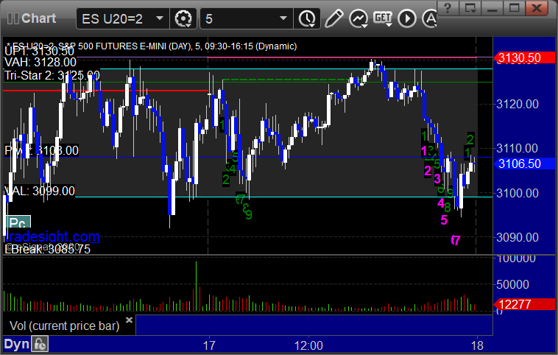
Task: Select the pencil drawing tool
Action: tap(333, 18)
